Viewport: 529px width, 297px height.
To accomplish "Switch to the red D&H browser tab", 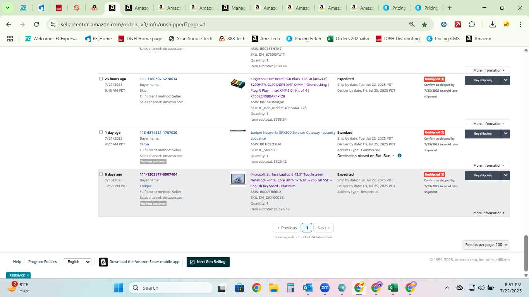I will point(59,8).
